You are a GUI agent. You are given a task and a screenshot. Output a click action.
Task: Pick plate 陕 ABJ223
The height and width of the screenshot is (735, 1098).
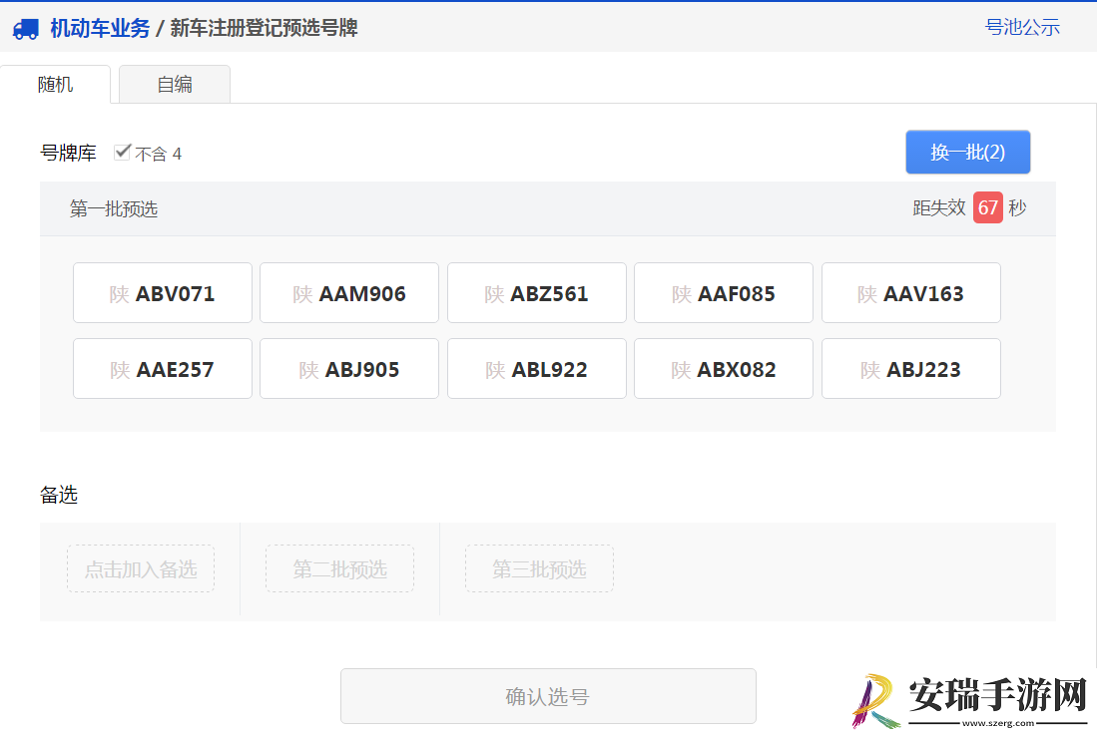point(911,369)
